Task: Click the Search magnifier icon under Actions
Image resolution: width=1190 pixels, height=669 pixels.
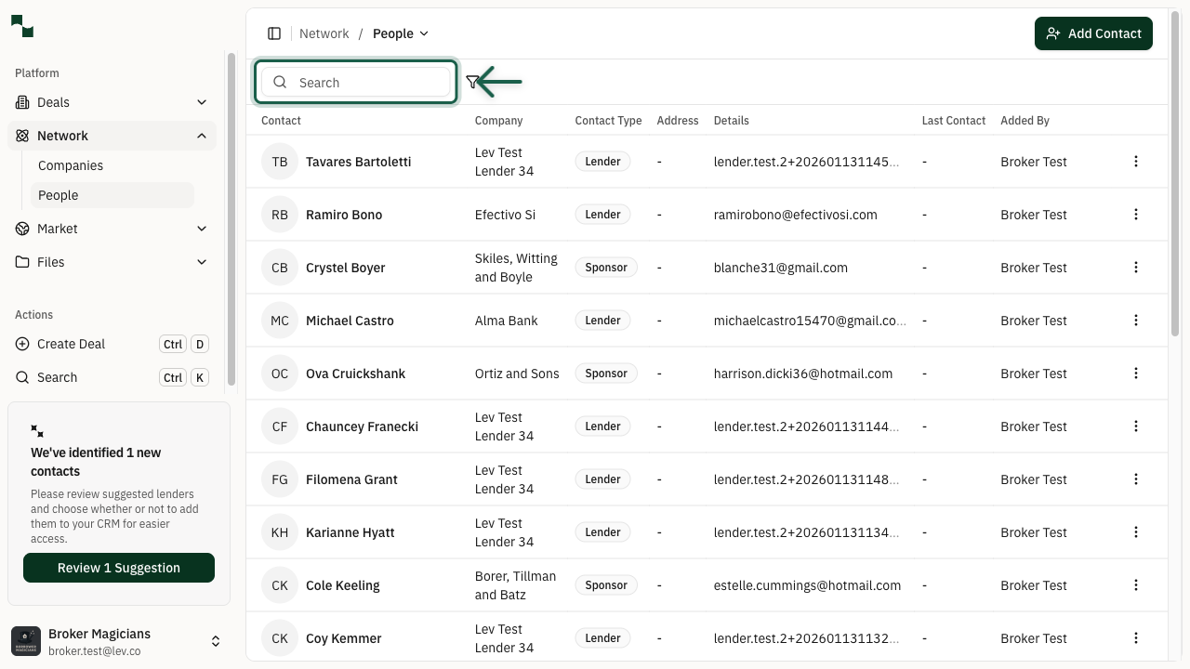Action: [22, 377]
